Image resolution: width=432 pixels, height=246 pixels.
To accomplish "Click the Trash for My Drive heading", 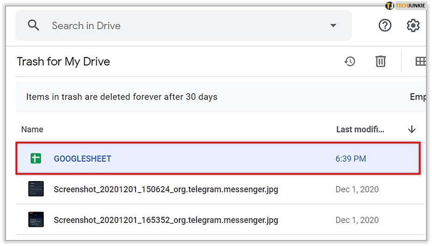I will (63, 62).
